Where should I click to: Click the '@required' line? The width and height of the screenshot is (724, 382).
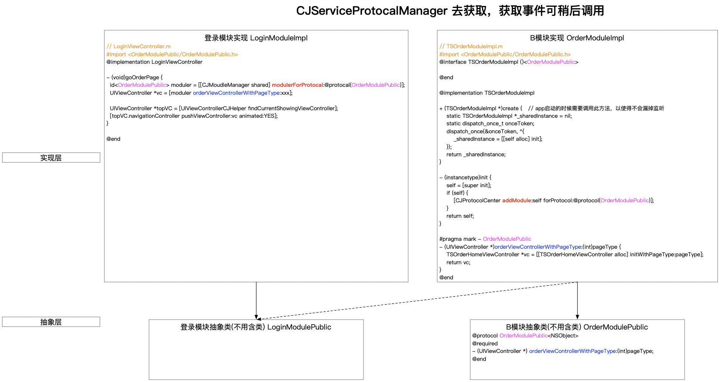tap(485, 343)
